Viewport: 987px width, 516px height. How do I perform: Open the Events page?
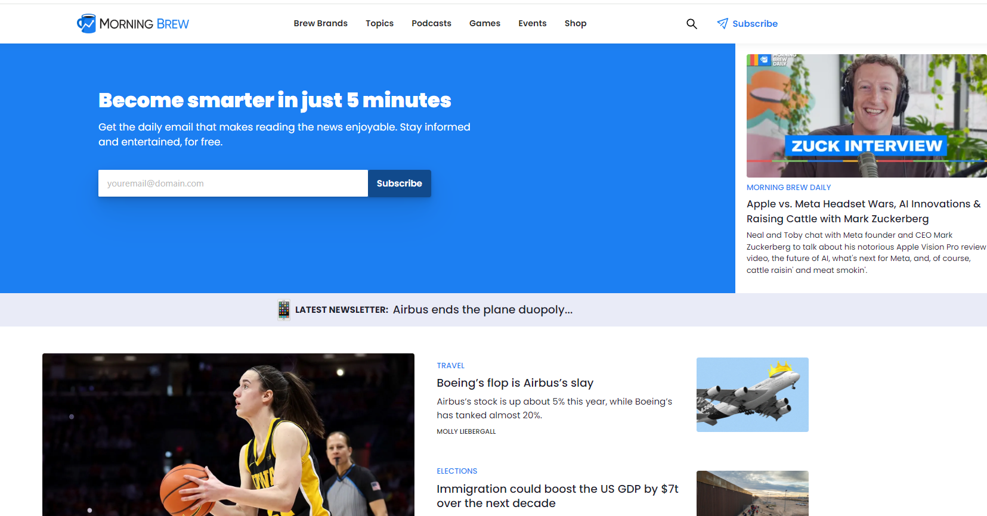[x=532, y=23]
